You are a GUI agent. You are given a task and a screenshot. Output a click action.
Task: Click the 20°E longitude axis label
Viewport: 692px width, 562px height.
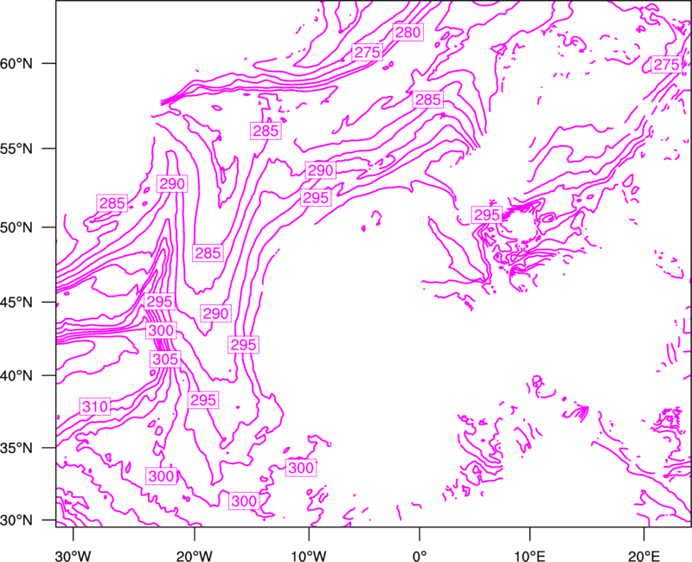coord(644,556)
